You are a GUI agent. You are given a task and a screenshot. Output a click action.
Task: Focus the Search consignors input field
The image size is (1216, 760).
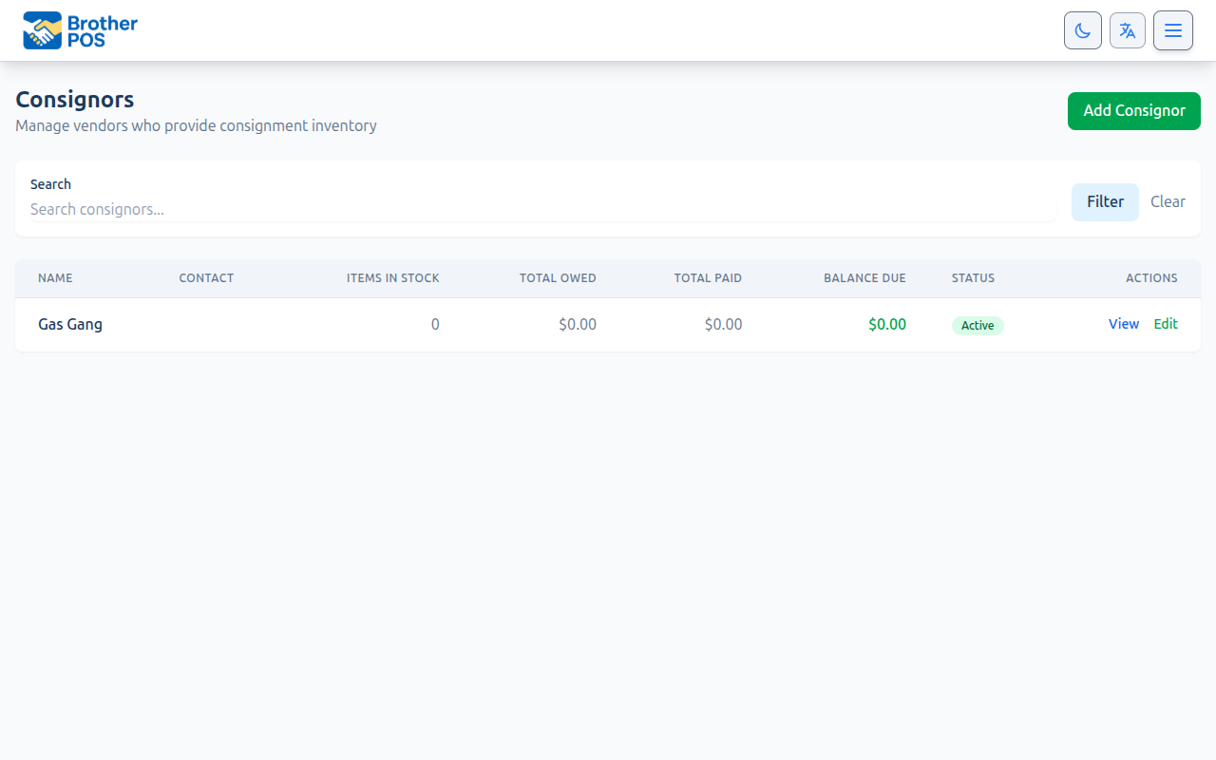pyautogui.click(x=541, y=209)
